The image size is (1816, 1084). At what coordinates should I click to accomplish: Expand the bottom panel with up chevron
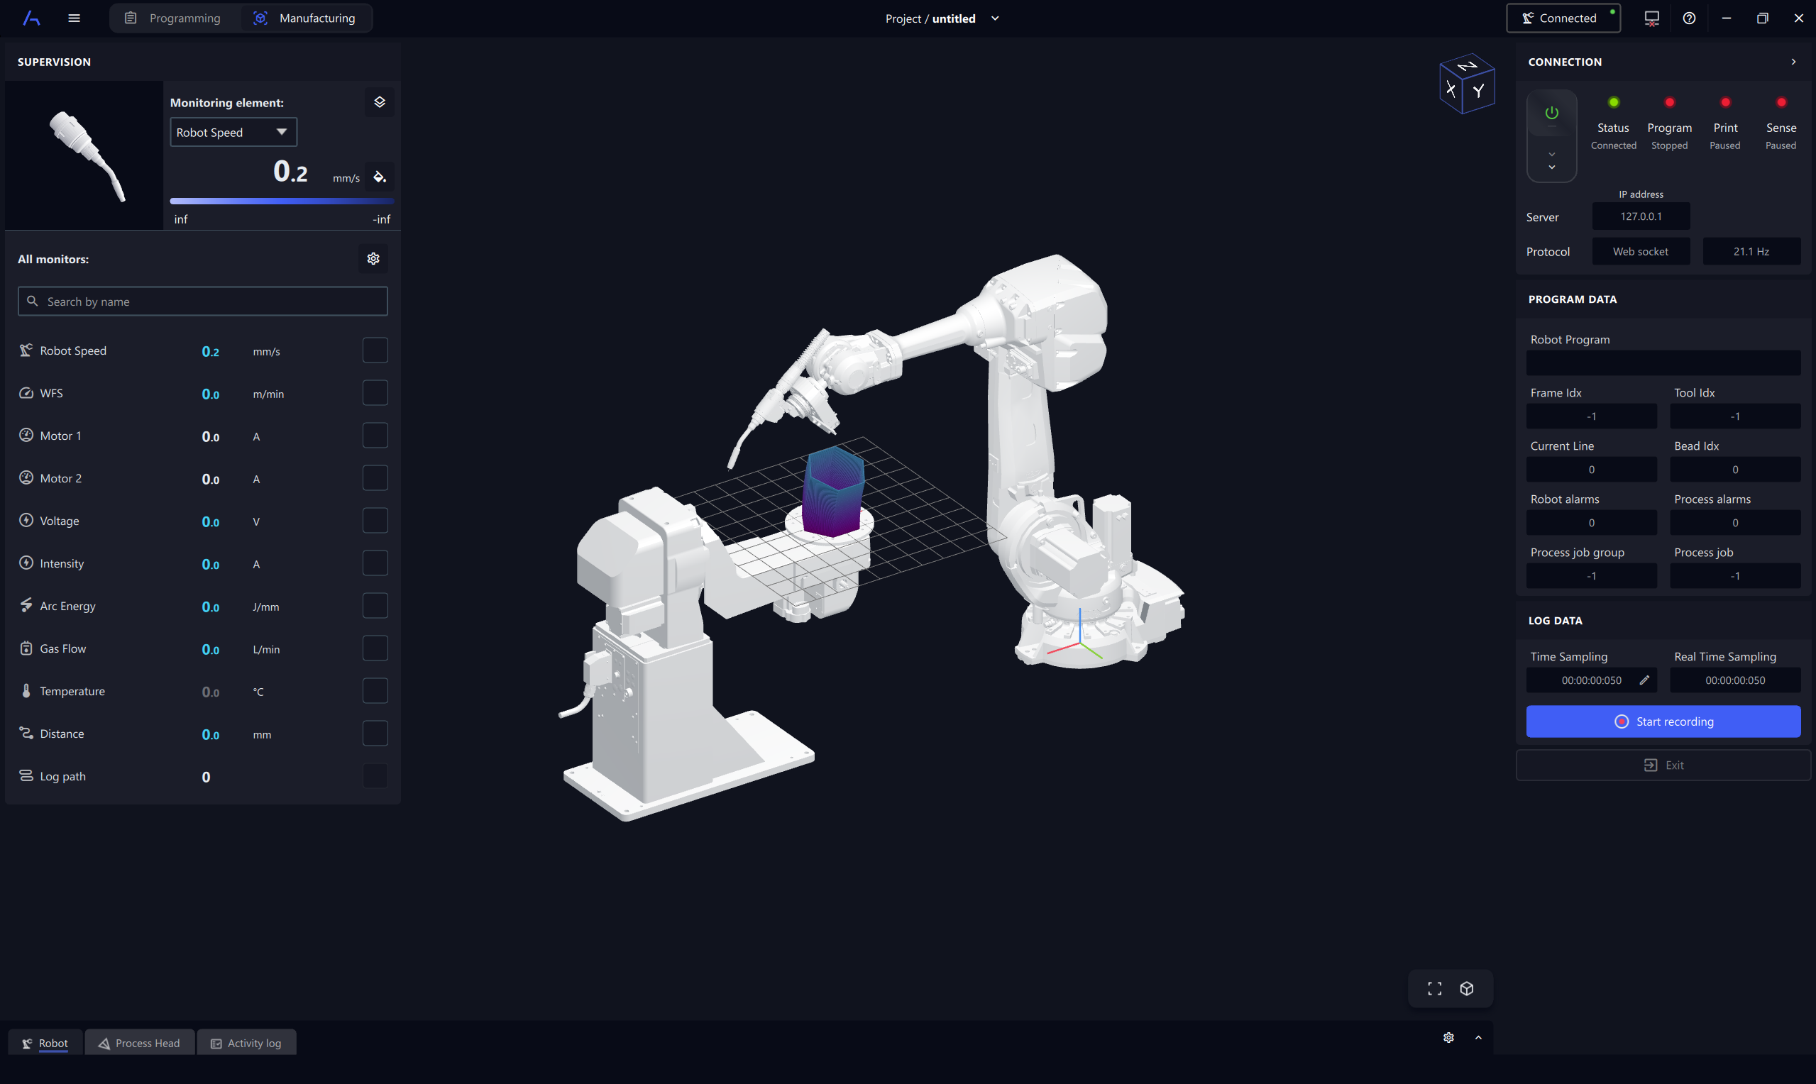1478,1037
